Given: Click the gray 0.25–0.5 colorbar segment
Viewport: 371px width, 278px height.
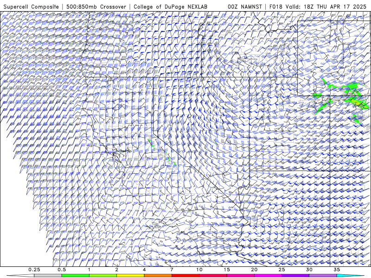Looking at the screenshot, I should coord(48,276).
